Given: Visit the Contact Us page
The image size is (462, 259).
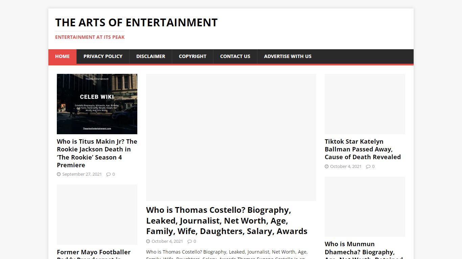Looking at the screenshot, I should click(235, 56).
